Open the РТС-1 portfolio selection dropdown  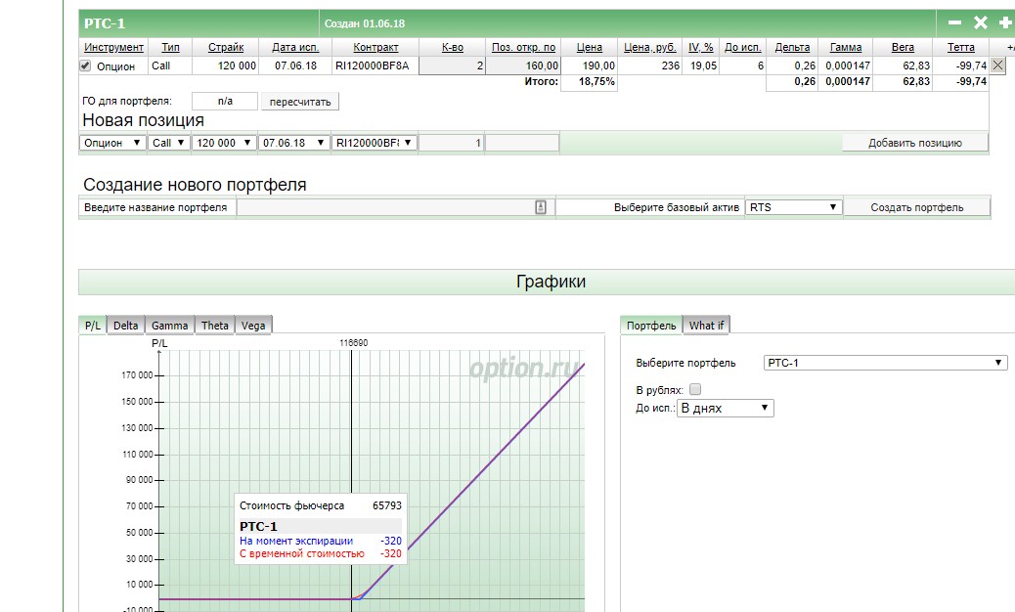(885, 363)
